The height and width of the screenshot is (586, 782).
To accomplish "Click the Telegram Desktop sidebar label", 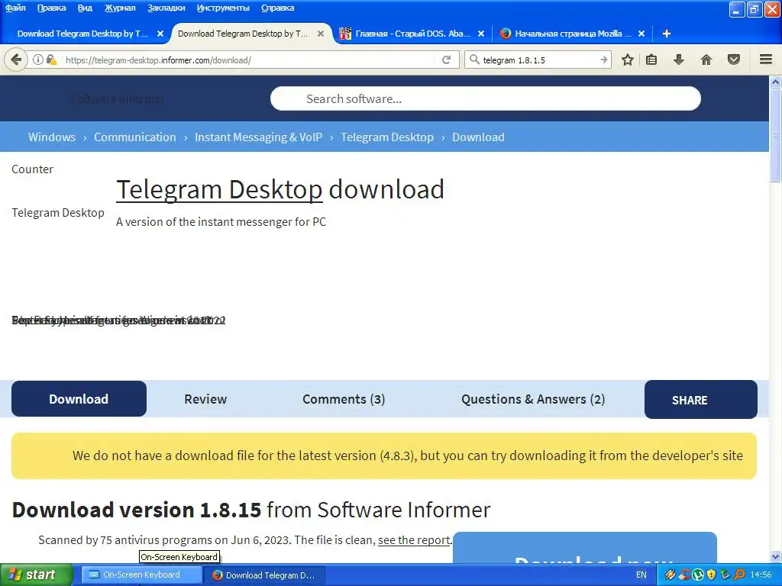I will click(x=58, y=213).
